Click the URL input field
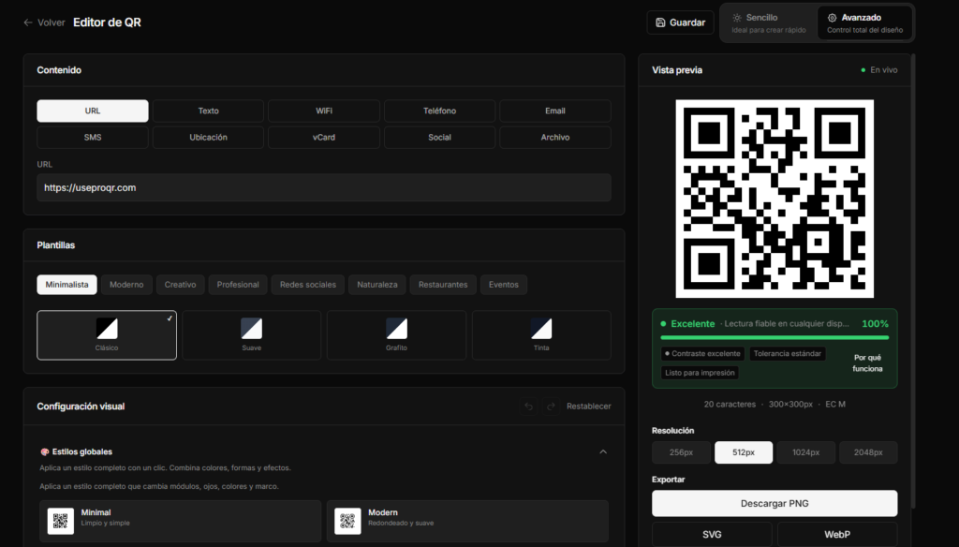This screenshot has width=959, height=547. click(x=323, y=188)
